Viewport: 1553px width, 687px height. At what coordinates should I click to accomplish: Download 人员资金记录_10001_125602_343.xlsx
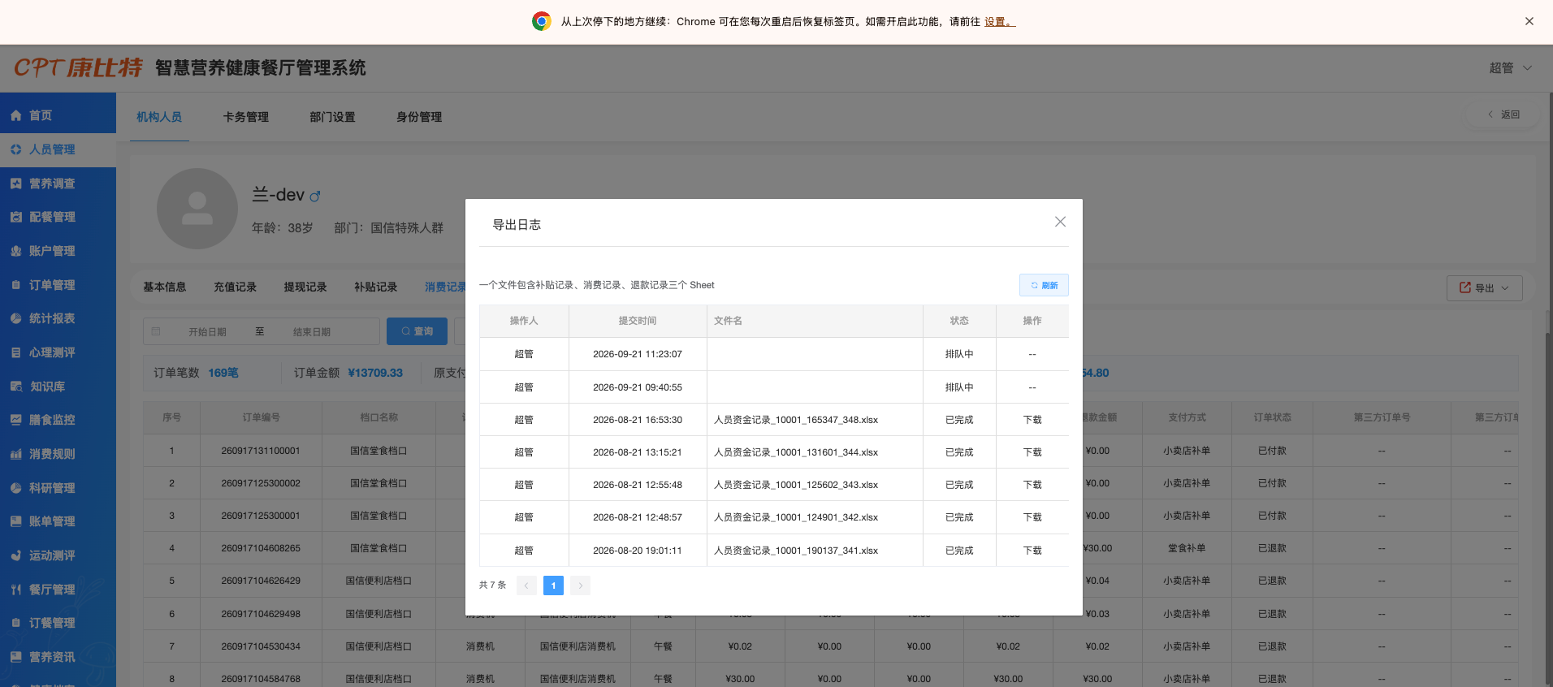tap(1032, 485)
